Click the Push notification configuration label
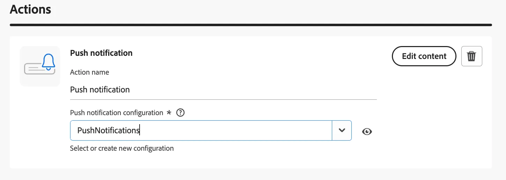 point(117,113)
